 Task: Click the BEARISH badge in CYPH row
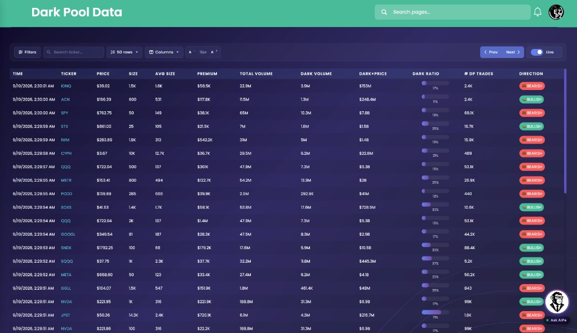(532, 153)
